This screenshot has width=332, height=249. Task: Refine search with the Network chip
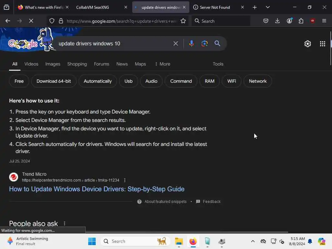pos(257,81)
